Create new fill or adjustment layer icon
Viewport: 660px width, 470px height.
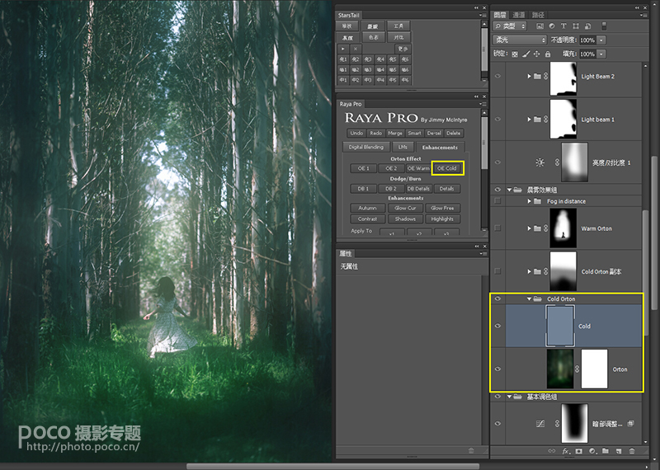(x=592, y=451)
